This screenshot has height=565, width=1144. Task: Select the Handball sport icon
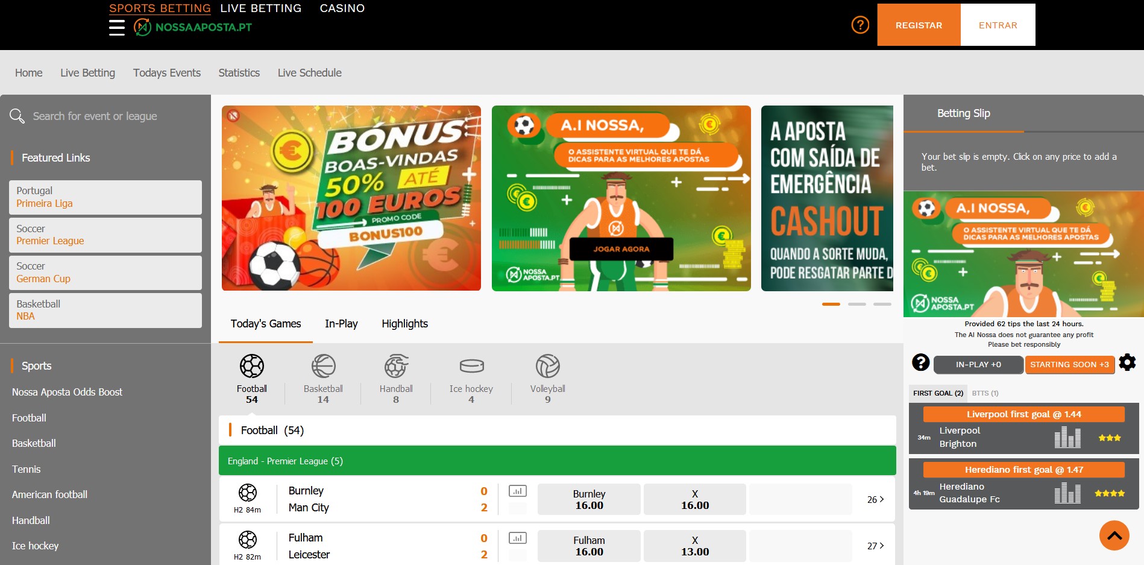(396, 366)
